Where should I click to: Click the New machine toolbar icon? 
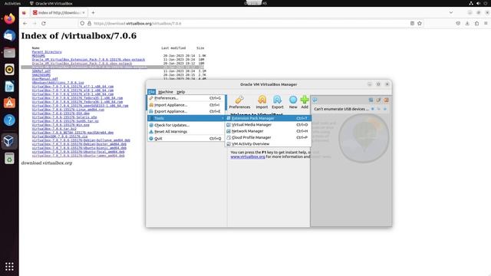pyautogui.click(x=293, y=102)
